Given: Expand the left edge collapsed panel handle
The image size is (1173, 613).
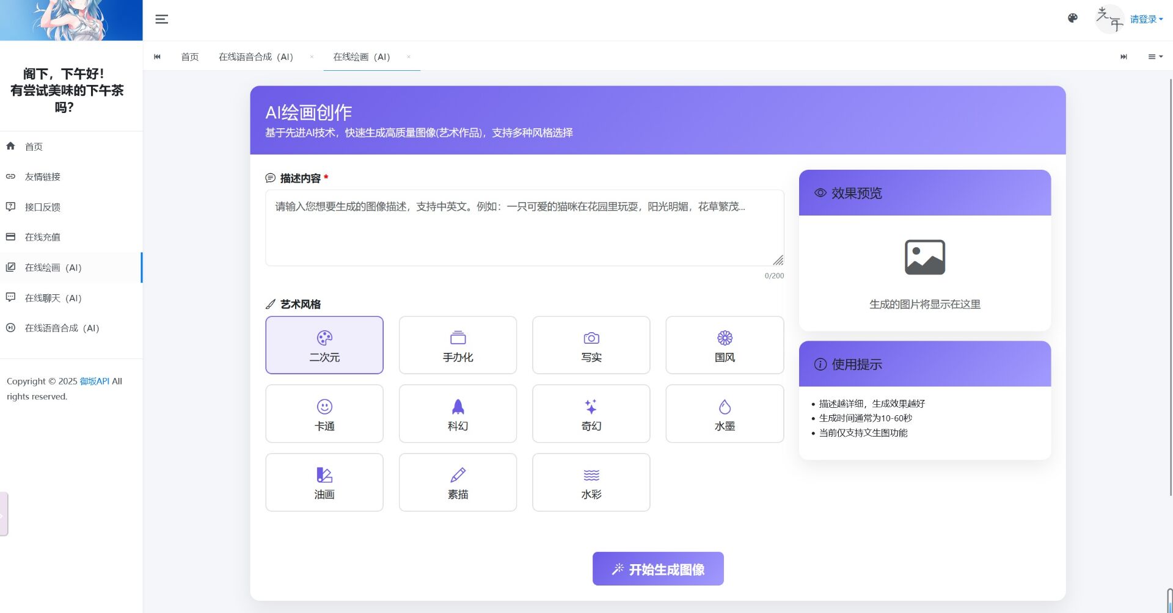Looking at the screenshot, I should (x=4, y=514).
